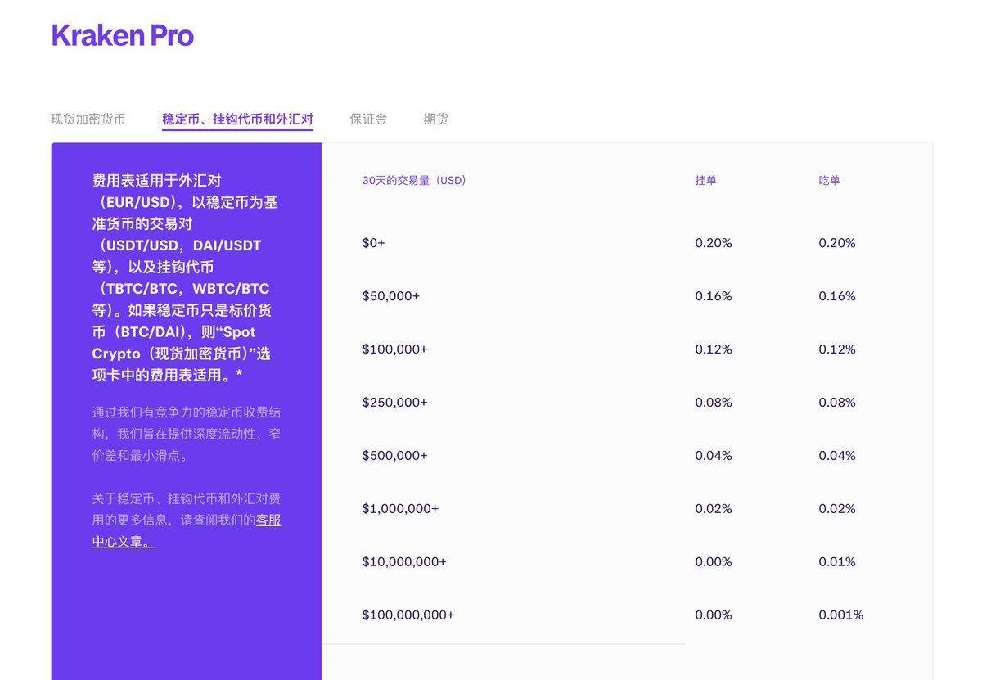
Task: Click the 挂单 column header
Action: [705, 180]
